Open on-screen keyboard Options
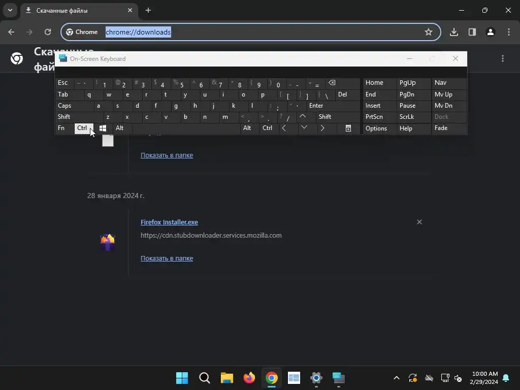Image resolution: width=520 pixels, height=390 pixels. (x=379, y=128)
